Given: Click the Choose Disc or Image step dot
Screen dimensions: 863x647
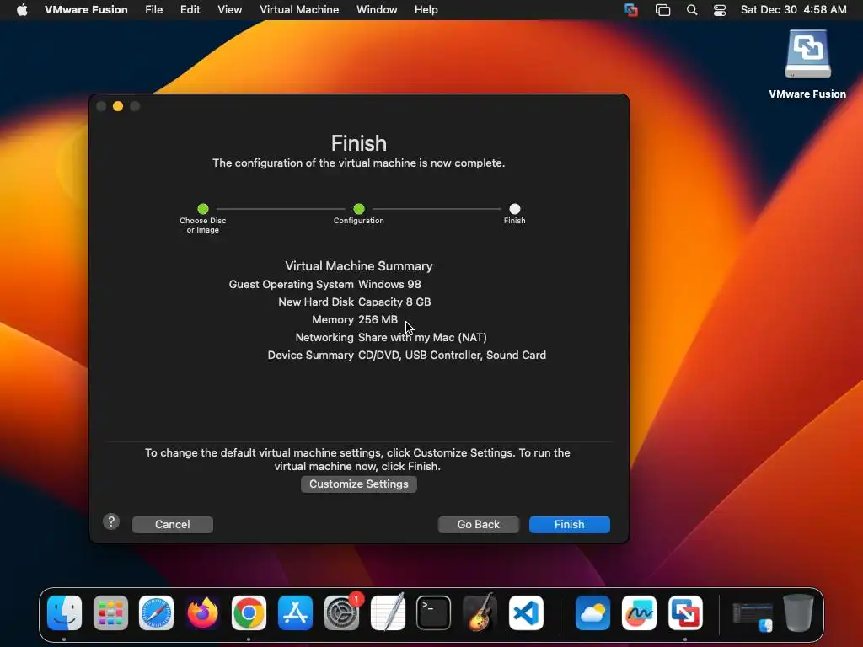Looking at the screenshot, I should click(202, 209).
